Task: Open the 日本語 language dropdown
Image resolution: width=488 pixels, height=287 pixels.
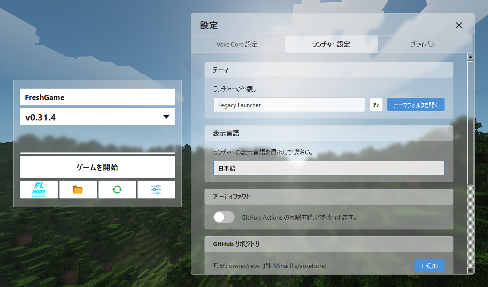Action: click(x=329, y=168)
